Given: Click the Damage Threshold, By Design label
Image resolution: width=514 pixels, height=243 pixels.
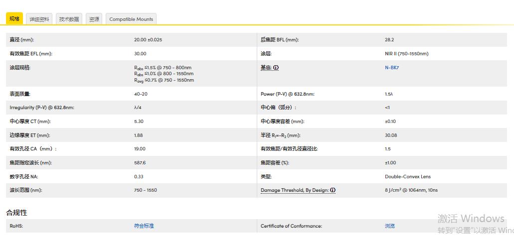Looking at the screenshot, I should pyautogui.click(x=295, y=190).
